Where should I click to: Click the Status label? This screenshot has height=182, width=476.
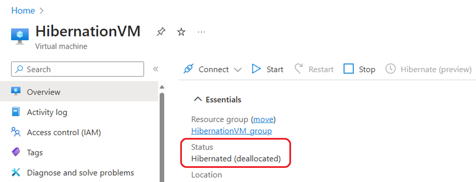pos(202,147)
